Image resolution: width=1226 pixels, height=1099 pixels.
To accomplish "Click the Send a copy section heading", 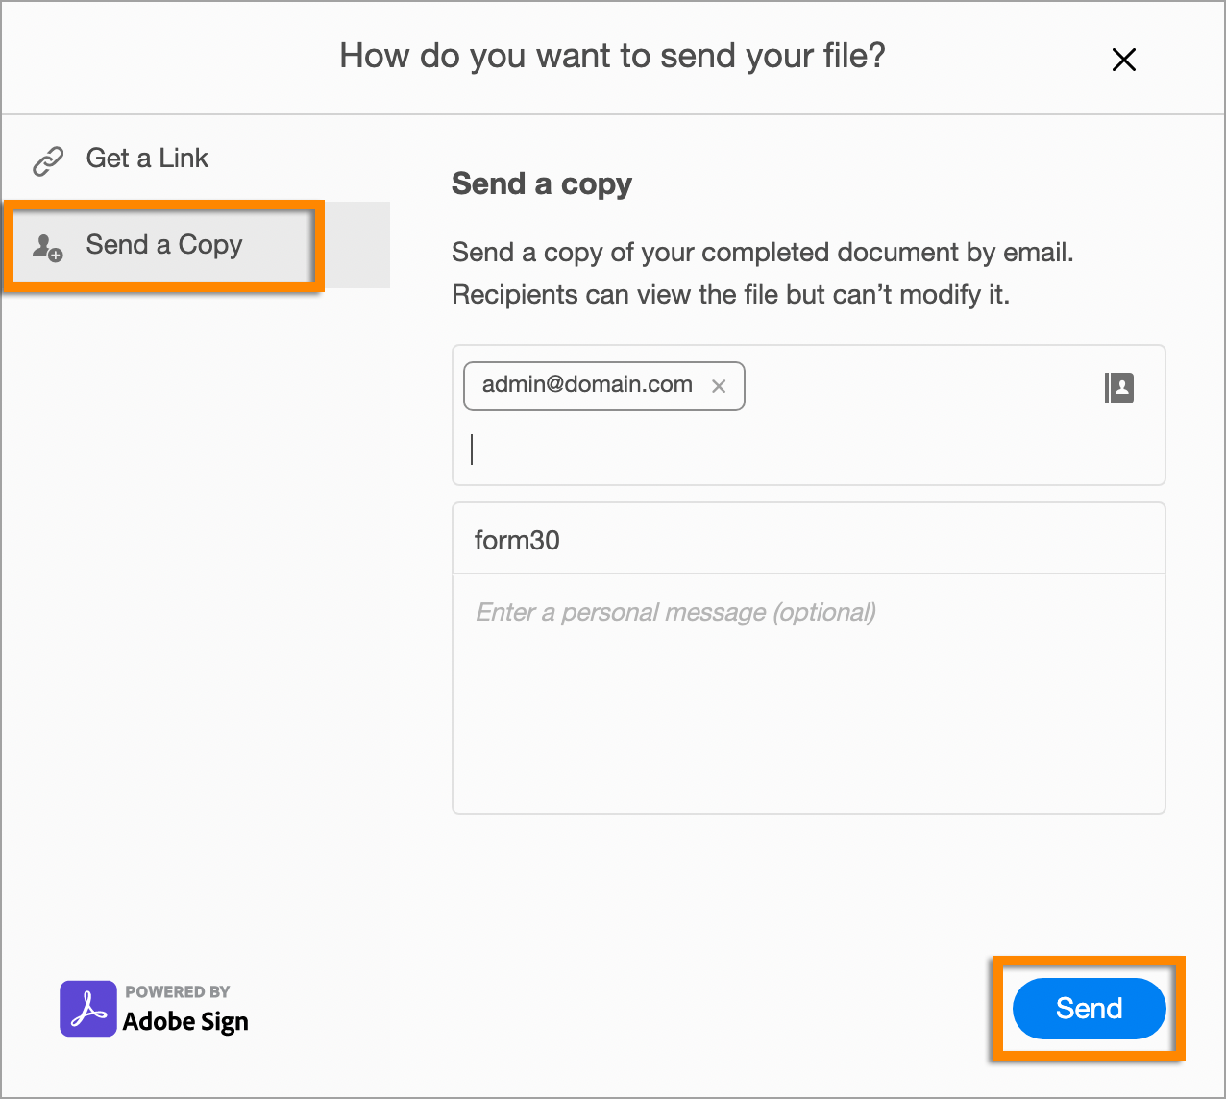I will point(541,183).
